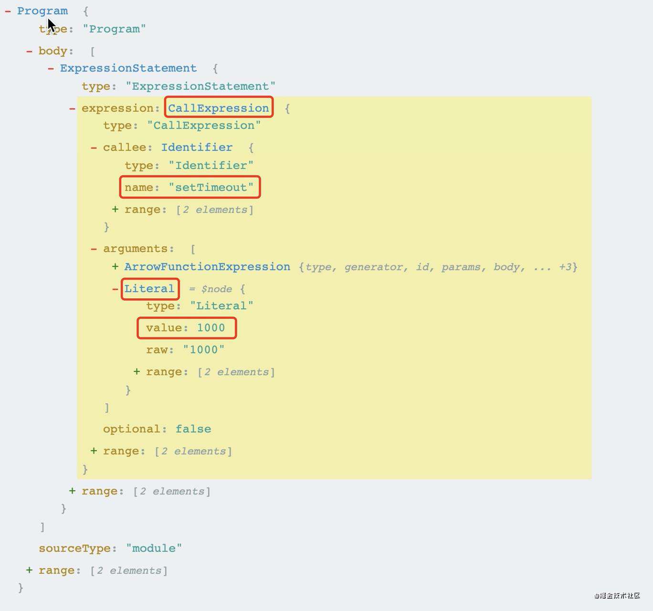Click the ExpressionStatement node name

128,68
